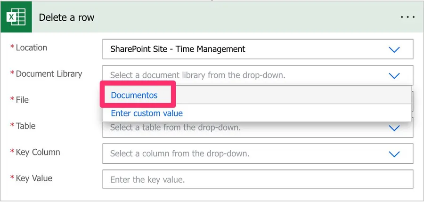Click the Key Value input field

[x=257, y=180]
